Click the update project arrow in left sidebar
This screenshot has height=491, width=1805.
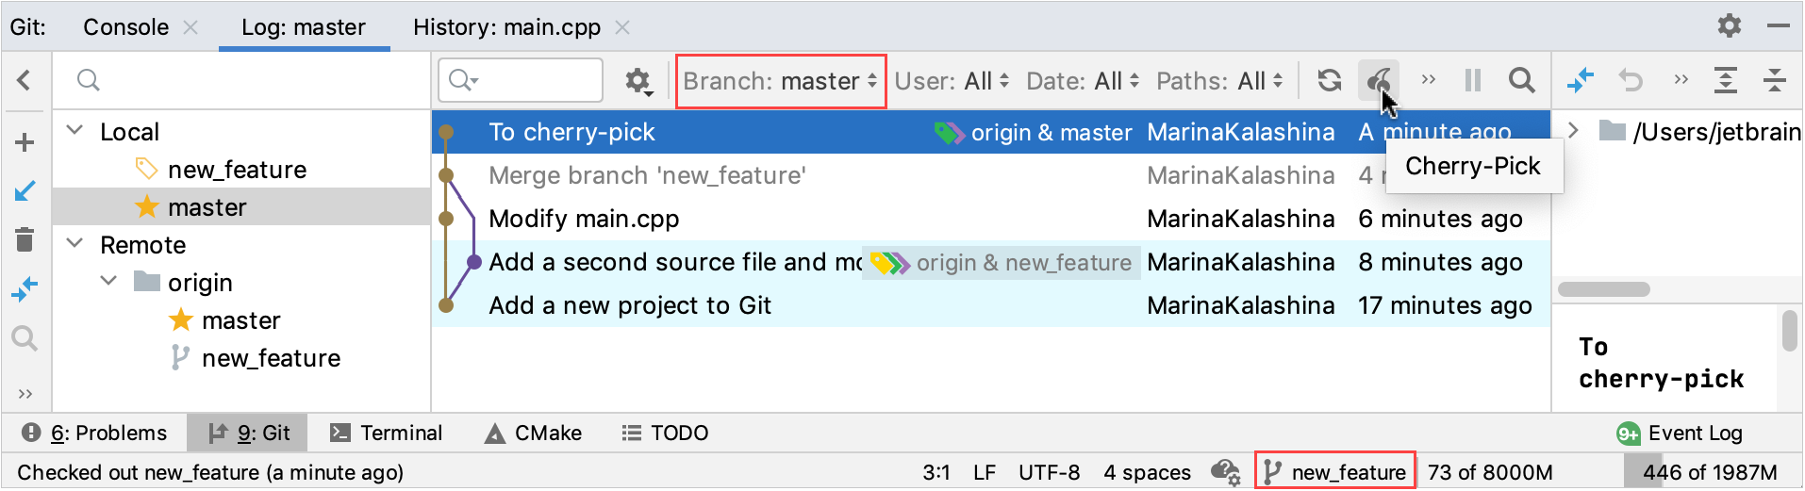click(25, 191)
